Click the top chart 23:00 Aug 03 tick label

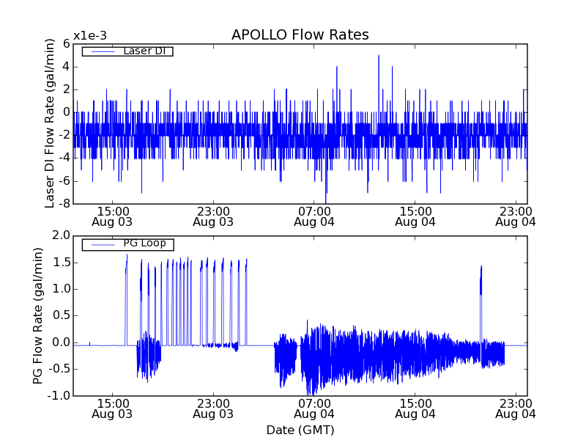[213, 216]
